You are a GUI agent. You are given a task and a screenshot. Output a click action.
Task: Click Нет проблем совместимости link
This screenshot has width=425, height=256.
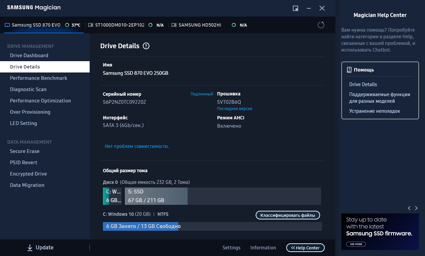pos(137,146)
